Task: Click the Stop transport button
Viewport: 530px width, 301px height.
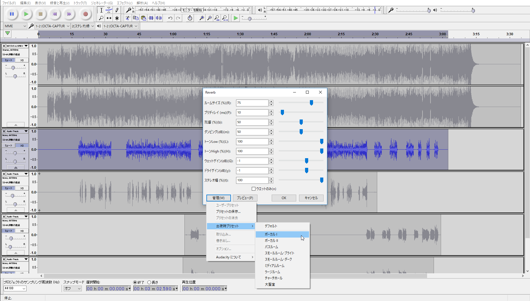Action: (40, 14)
